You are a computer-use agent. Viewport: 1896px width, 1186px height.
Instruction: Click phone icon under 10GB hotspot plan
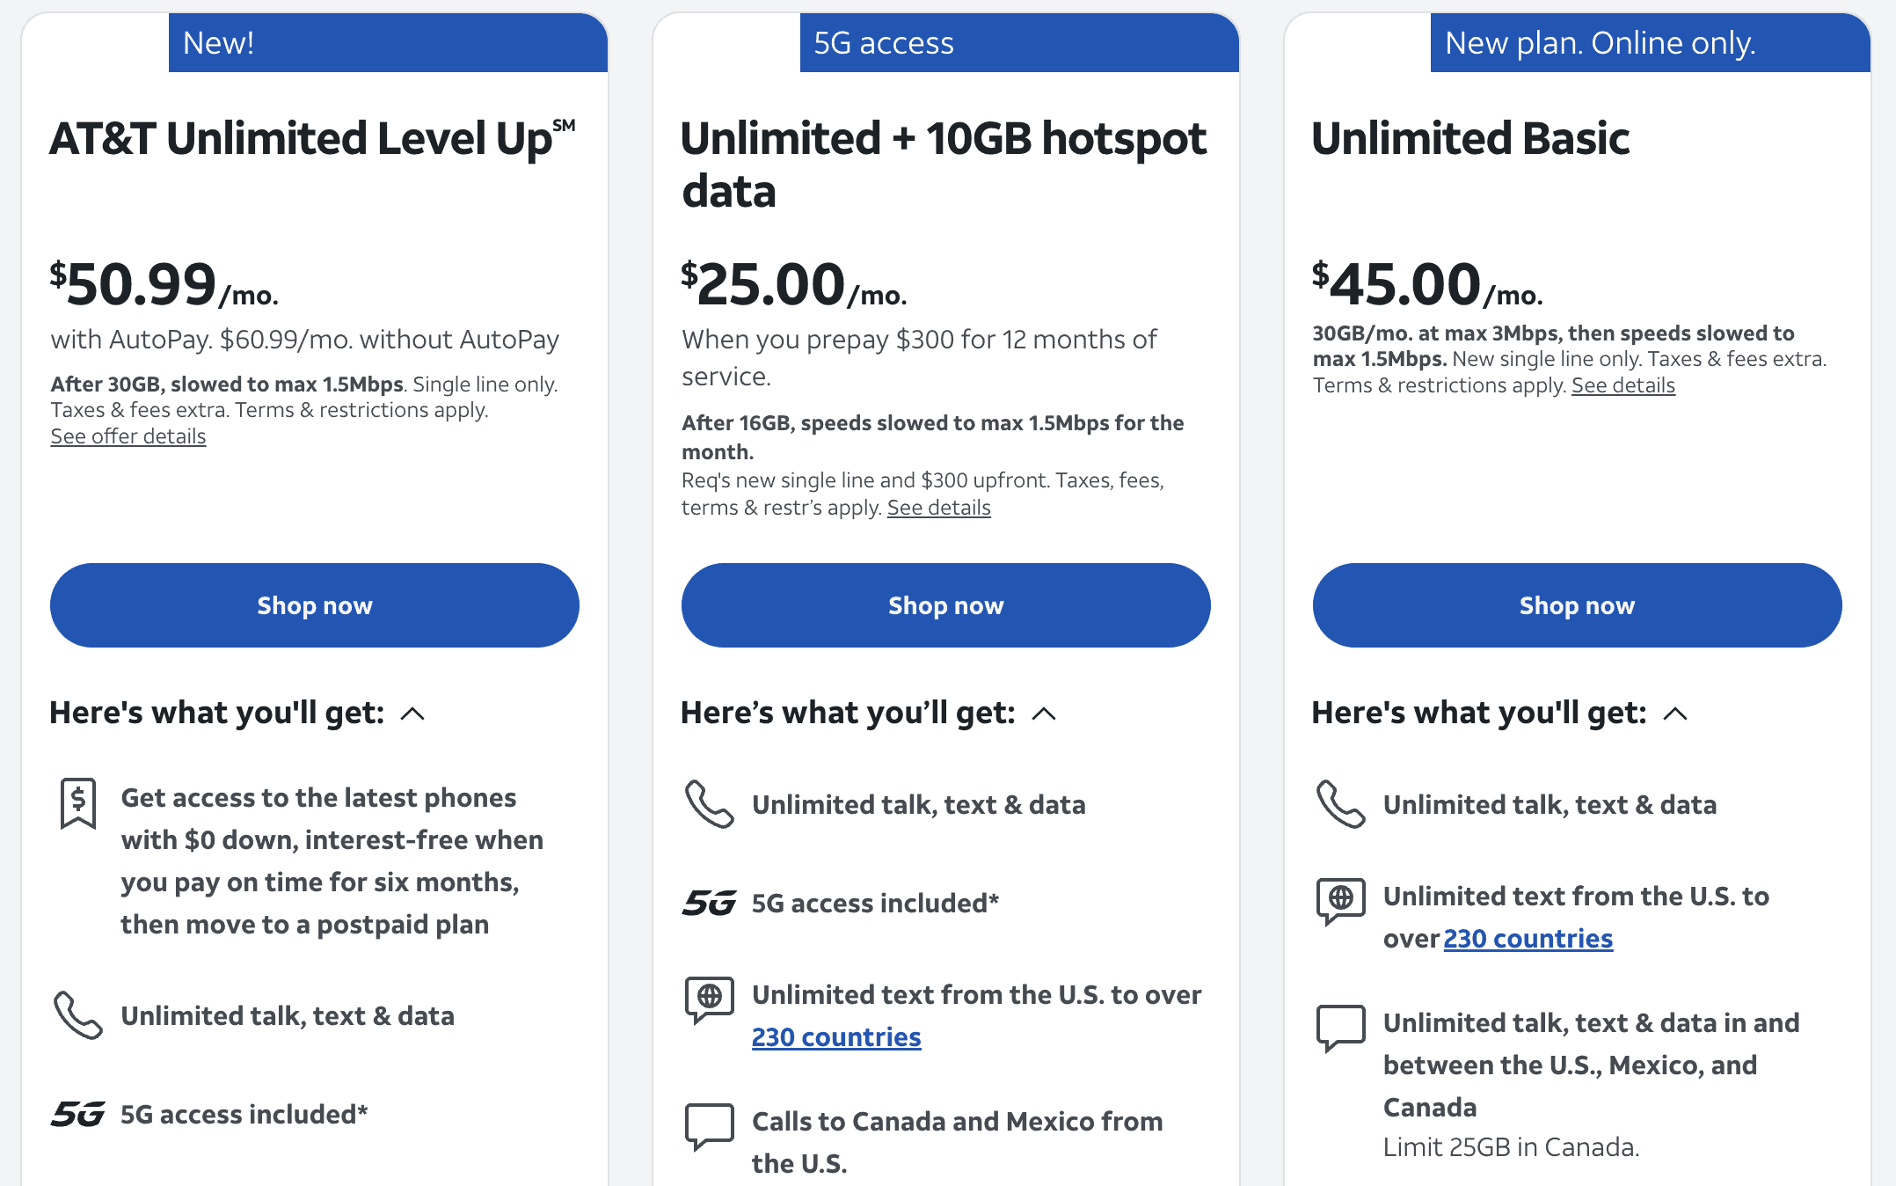709,804
